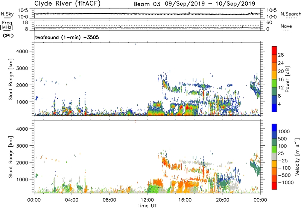Click the "2000" tick on the velocity plot
This screenshot has height=208, width=301.
(22, 163)
